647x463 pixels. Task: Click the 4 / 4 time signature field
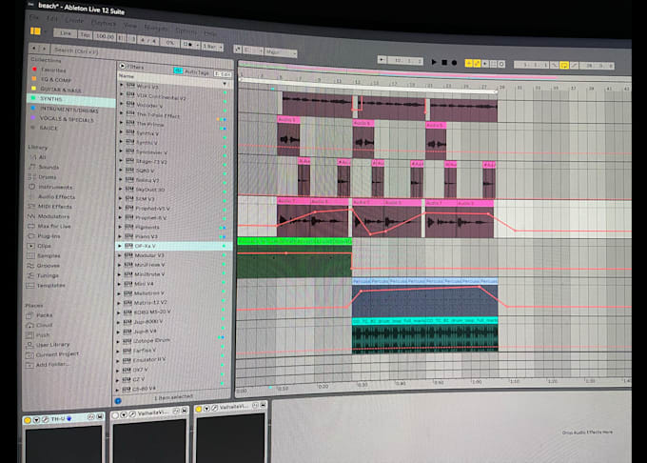[x=148, y=40]
